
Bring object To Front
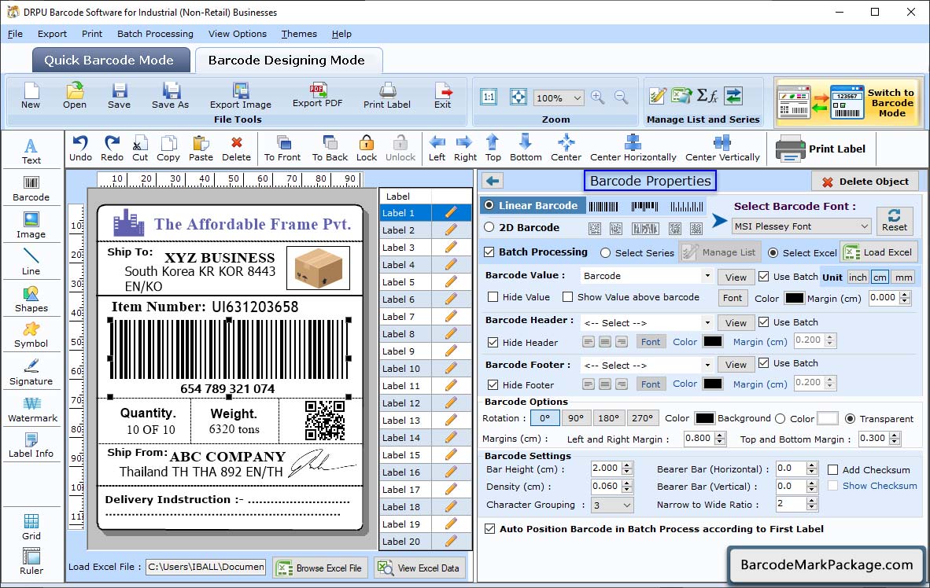282,149
